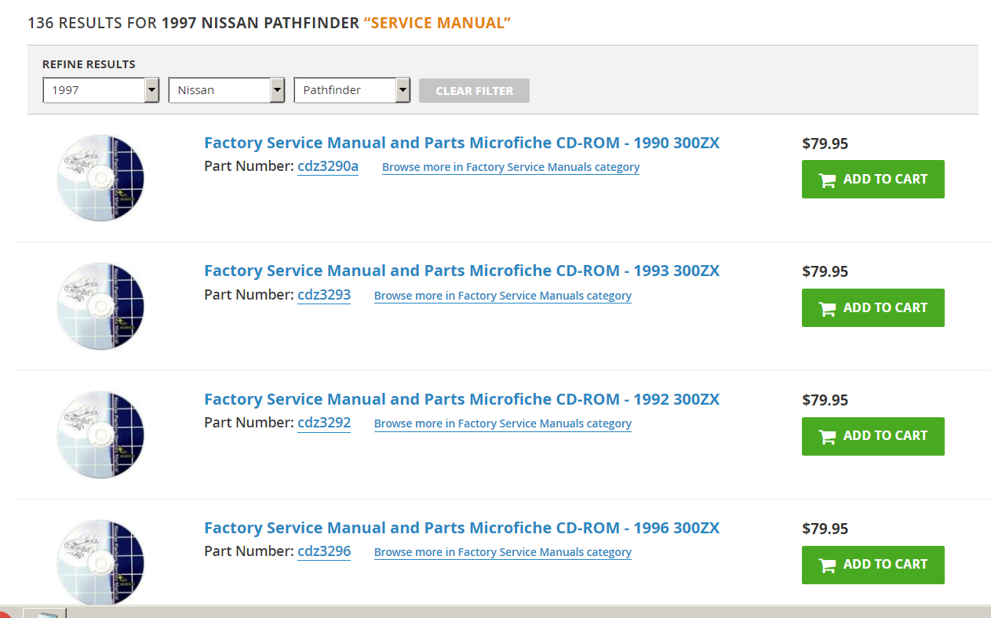991x618 pixels.
Task: Browse Factory Service Manuals category for cdz3296
Action: point(503,552)
